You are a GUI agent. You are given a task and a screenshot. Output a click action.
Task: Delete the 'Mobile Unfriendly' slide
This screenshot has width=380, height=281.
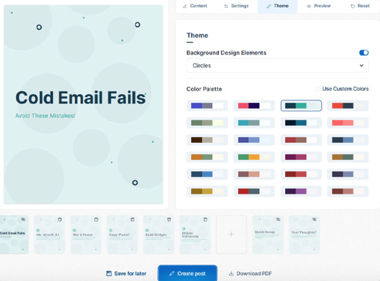coord(205,220)
